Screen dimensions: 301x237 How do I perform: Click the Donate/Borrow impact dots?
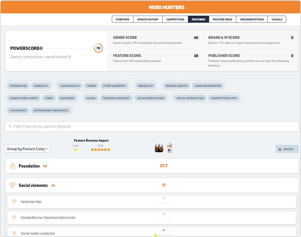[x=164, y=219]
